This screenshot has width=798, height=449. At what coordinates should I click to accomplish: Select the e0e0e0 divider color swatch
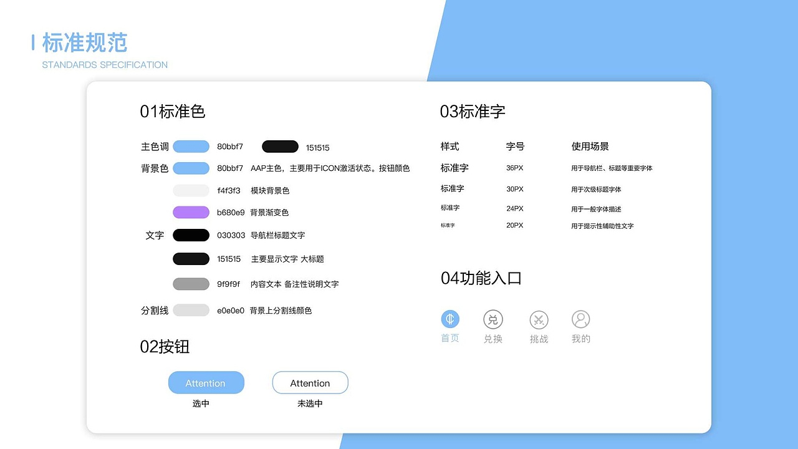[191, 310]
